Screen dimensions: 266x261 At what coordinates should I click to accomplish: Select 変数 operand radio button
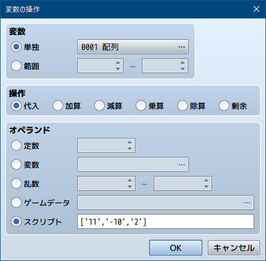click(x=16, y=165)
